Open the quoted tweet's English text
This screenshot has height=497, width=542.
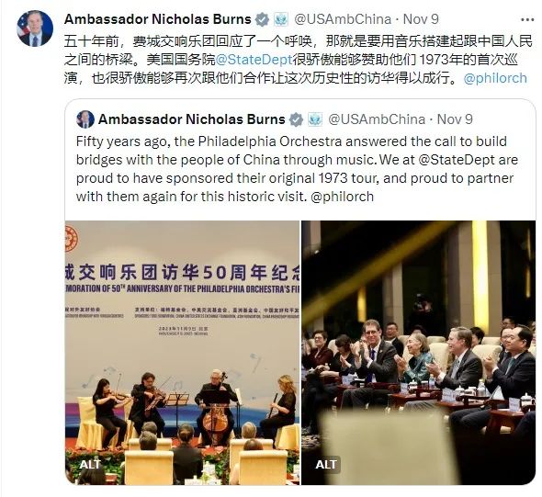(297, 169)
